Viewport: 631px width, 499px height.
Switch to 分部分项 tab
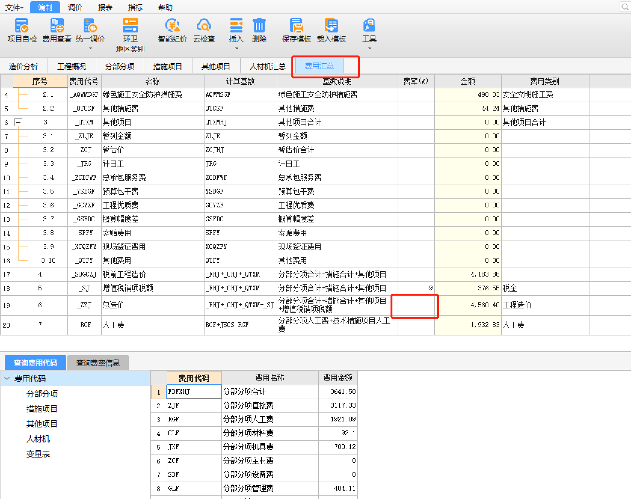tap(120, 66)
